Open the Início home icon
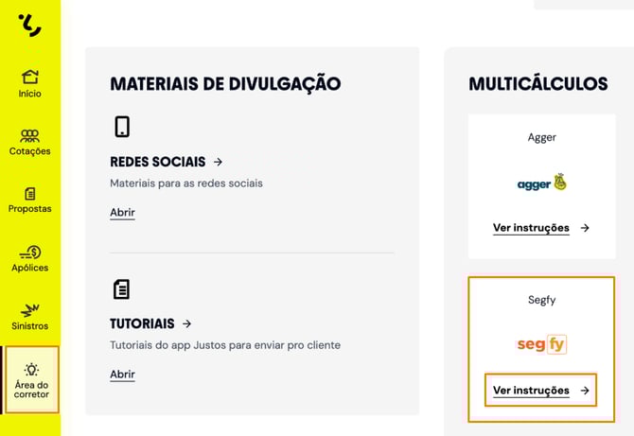Viewport: 634px width, 436px height. [x=30, y=77]
